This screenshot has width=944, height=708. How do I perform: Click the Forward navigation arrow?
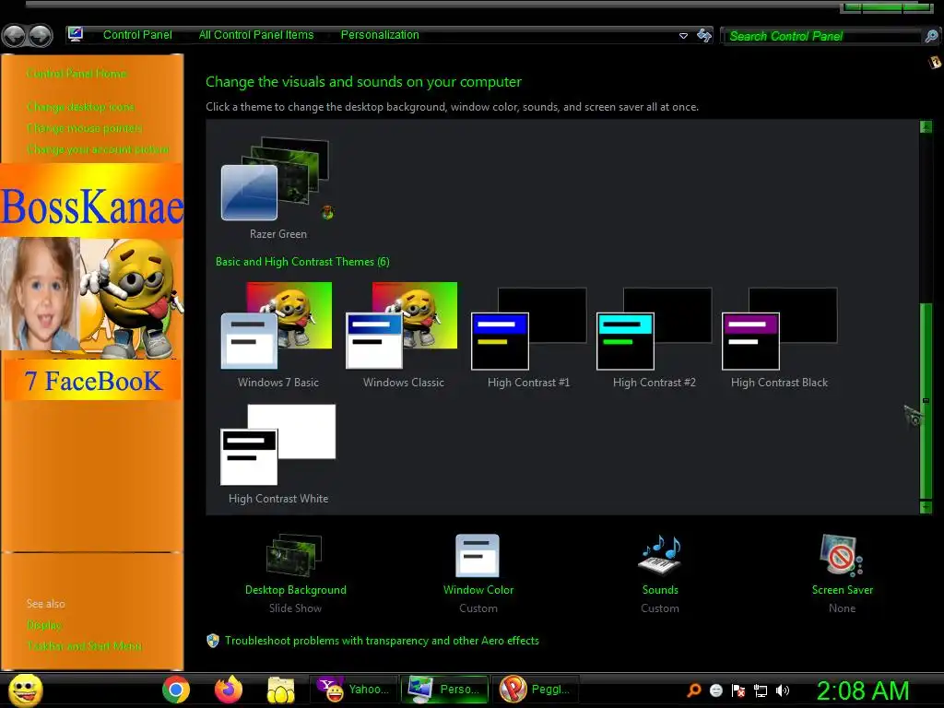pos(41,36)
